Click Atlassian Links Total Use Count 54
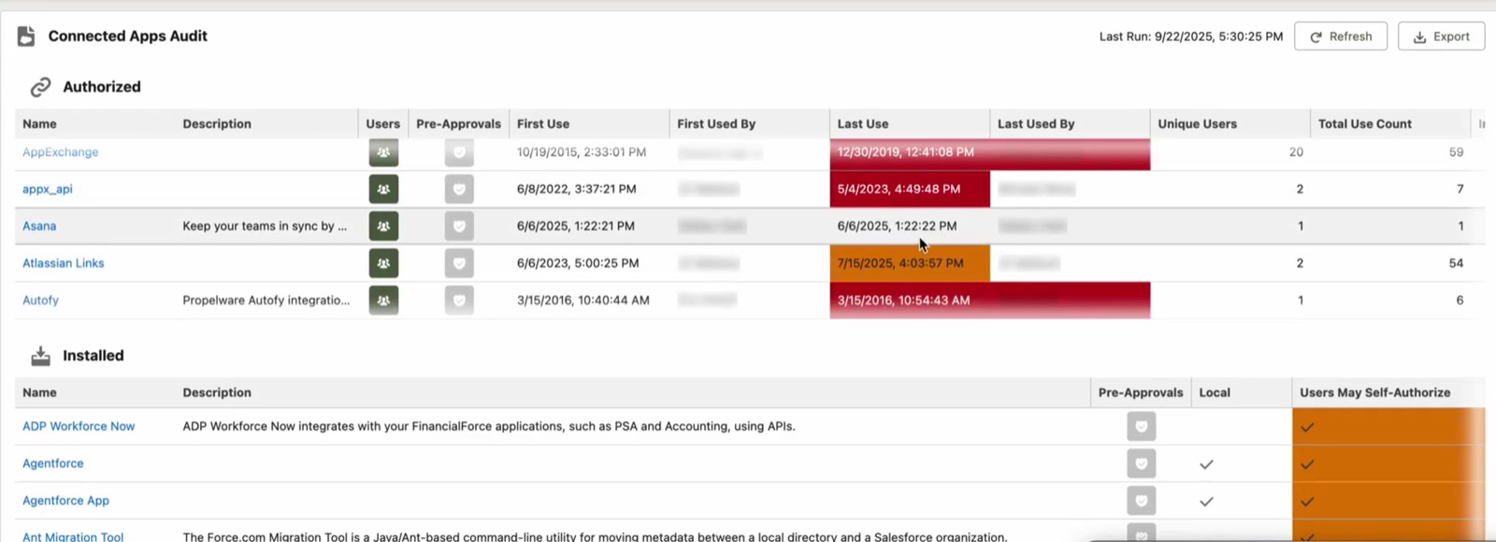 click(x=1456, y=264)
